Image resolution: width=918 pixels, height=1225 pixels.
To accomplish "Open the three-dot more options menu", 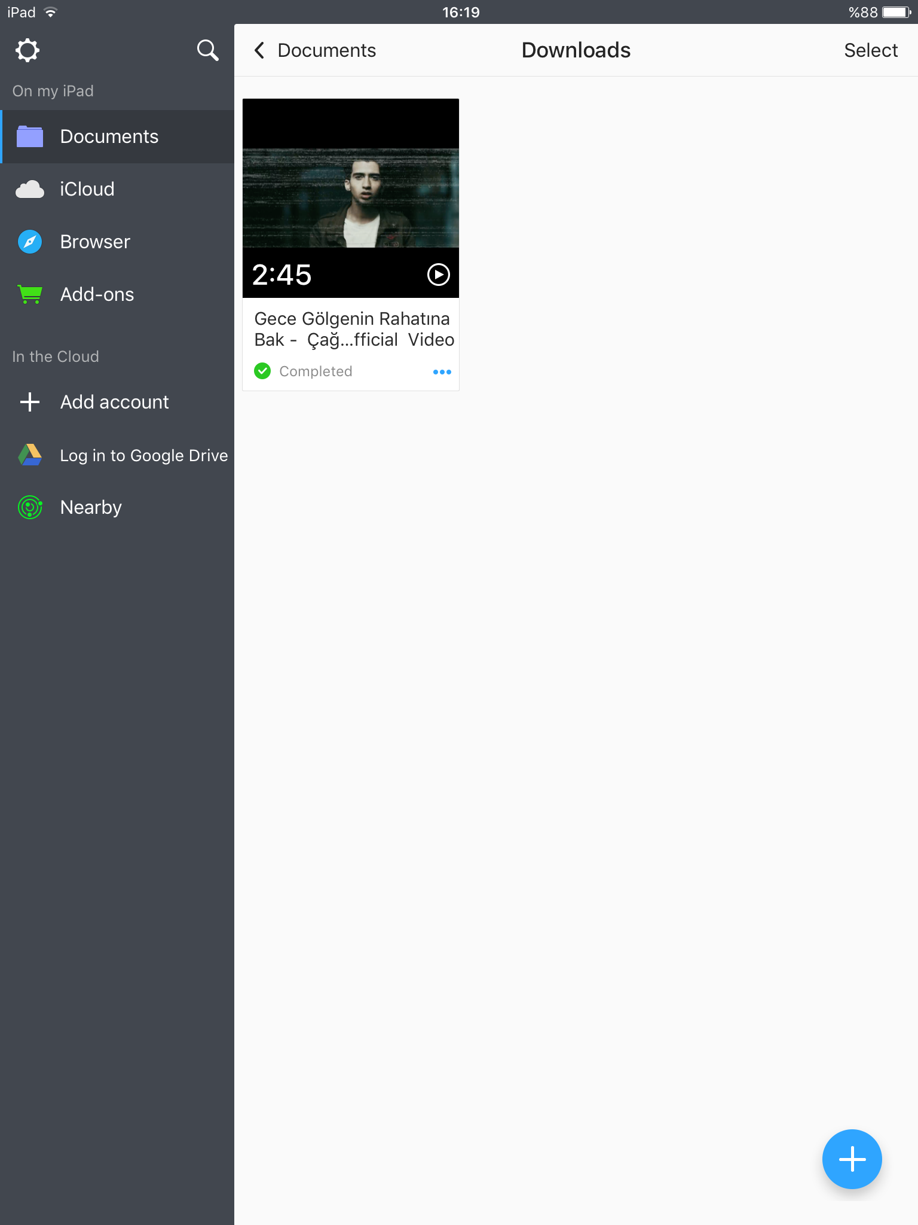I will [x=442, y=372].
